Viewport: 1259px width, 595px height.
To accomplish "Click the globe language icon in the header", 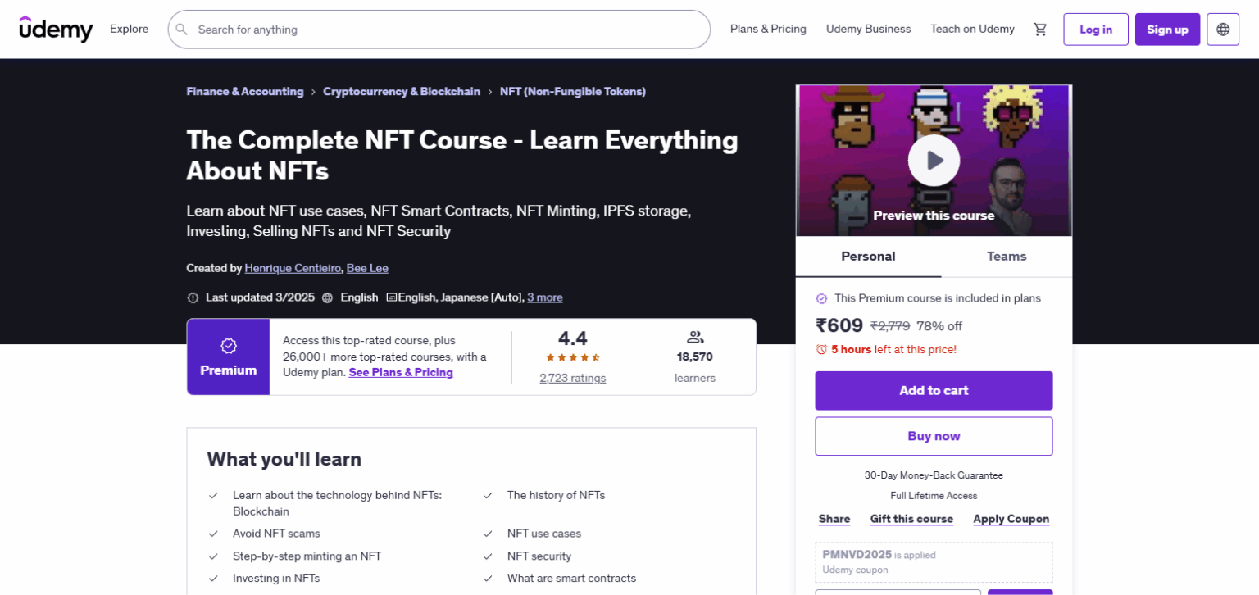I will point(1222,29).
